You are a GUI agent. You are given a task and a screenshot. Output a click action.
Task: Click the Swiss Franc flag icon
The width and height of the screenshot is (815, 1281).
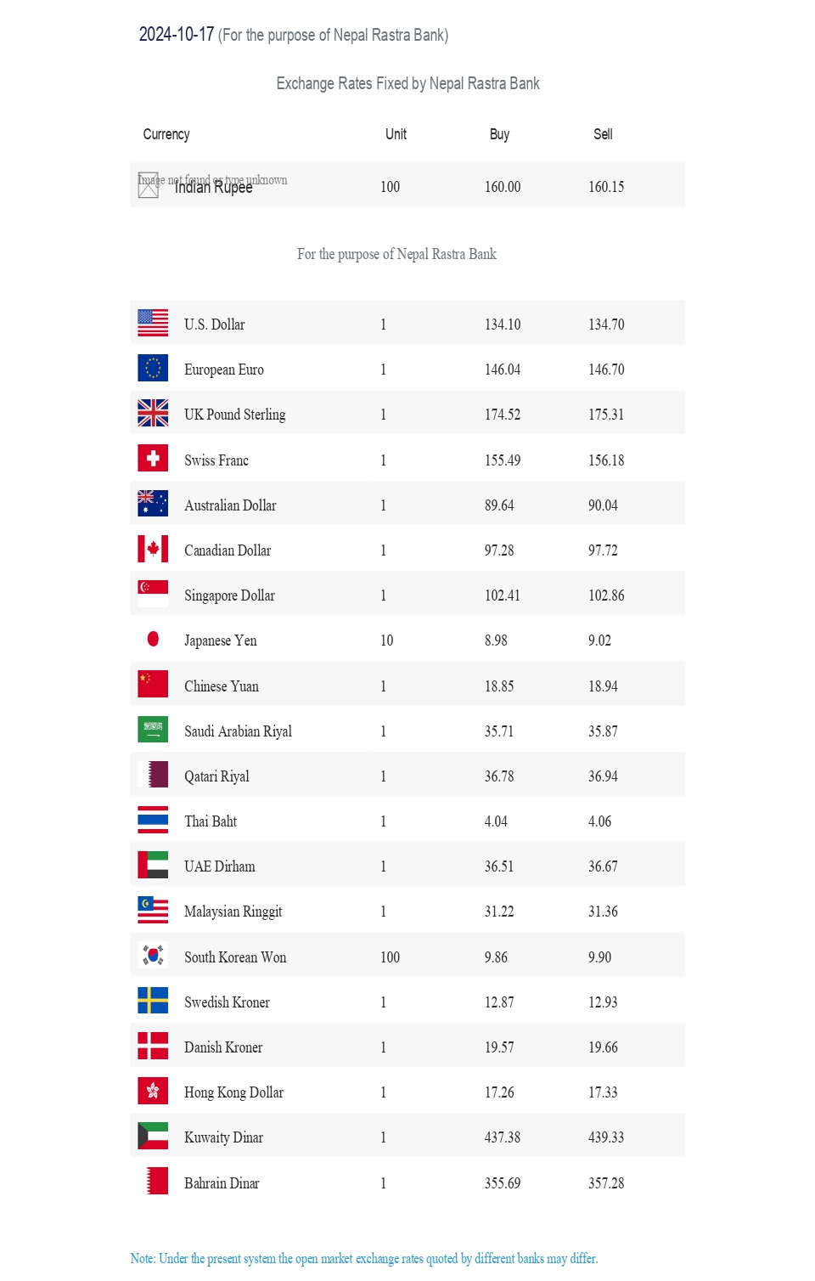point(153,458)
